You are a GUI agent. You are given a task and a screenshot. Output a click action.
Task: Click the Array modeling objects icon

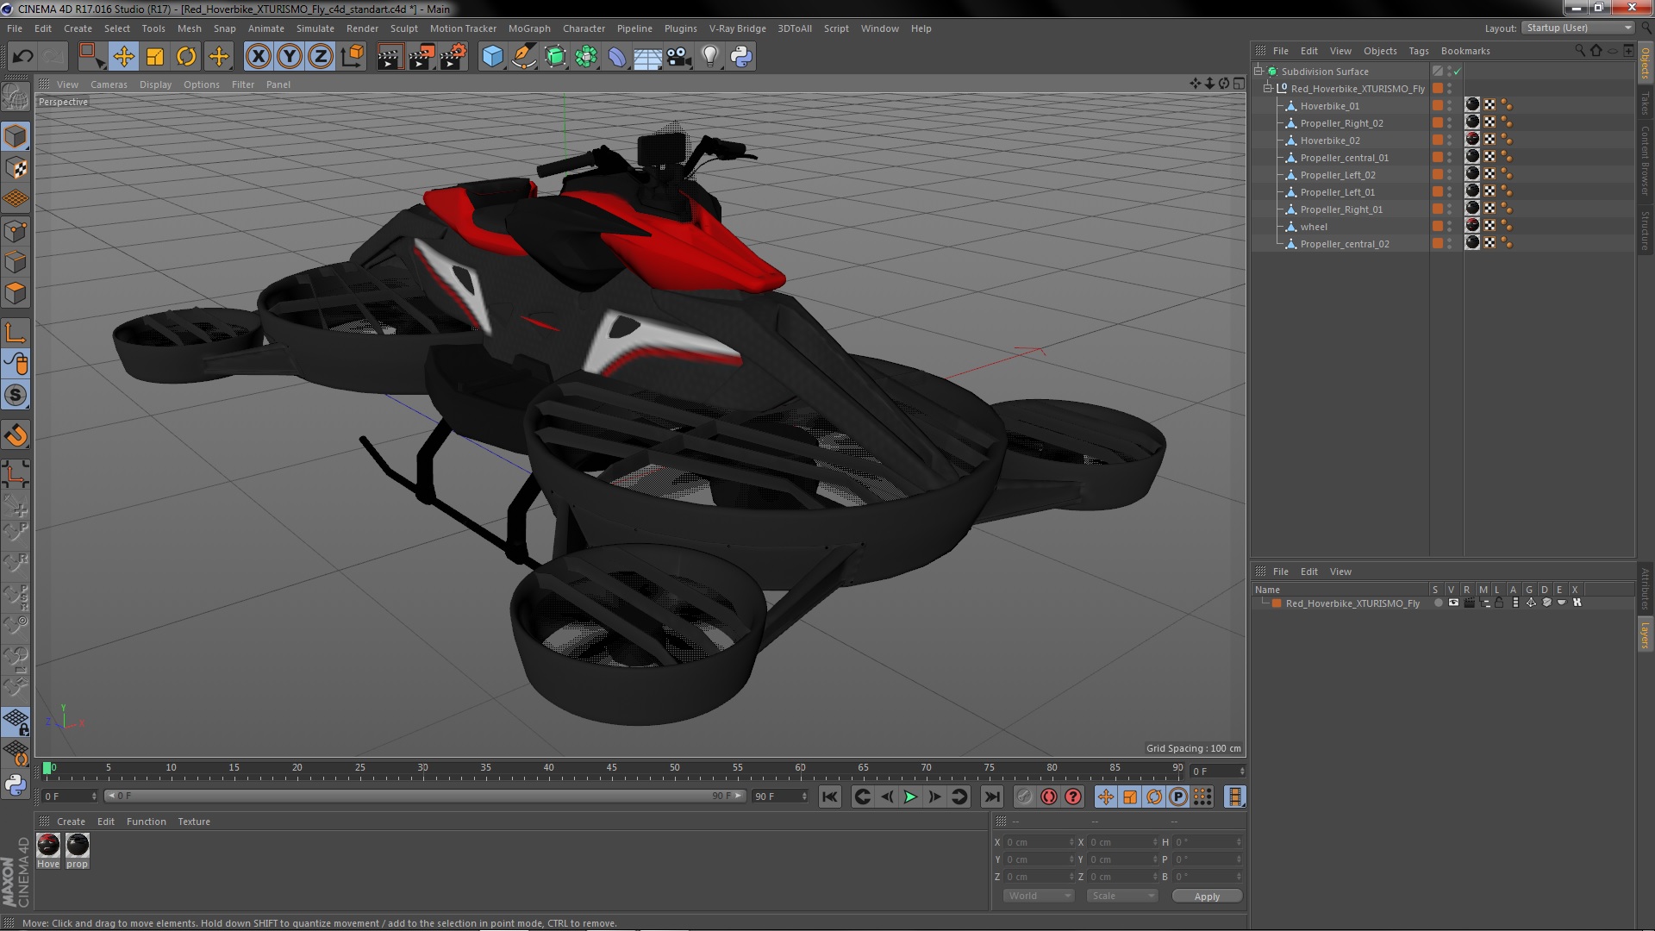(x=586, y=57)
